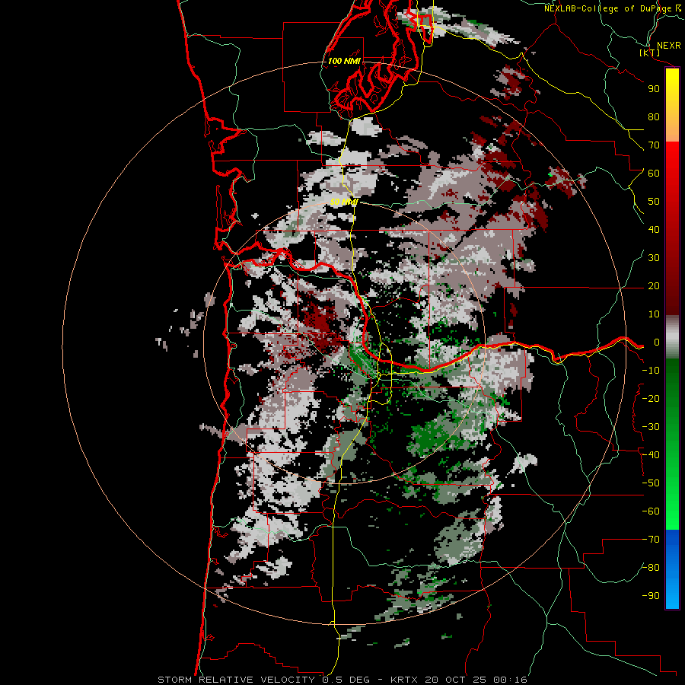Viewport: 685px width, 685px height.
Task: Click the 70 value on the velocity scale
Action: [654, 145]
